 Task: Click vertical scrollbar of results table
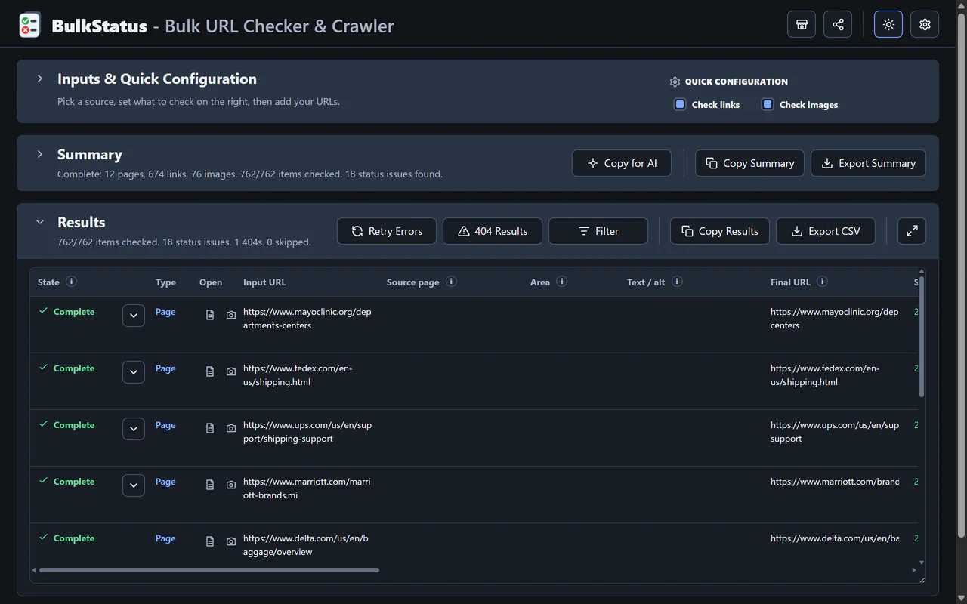pos(922,336)
